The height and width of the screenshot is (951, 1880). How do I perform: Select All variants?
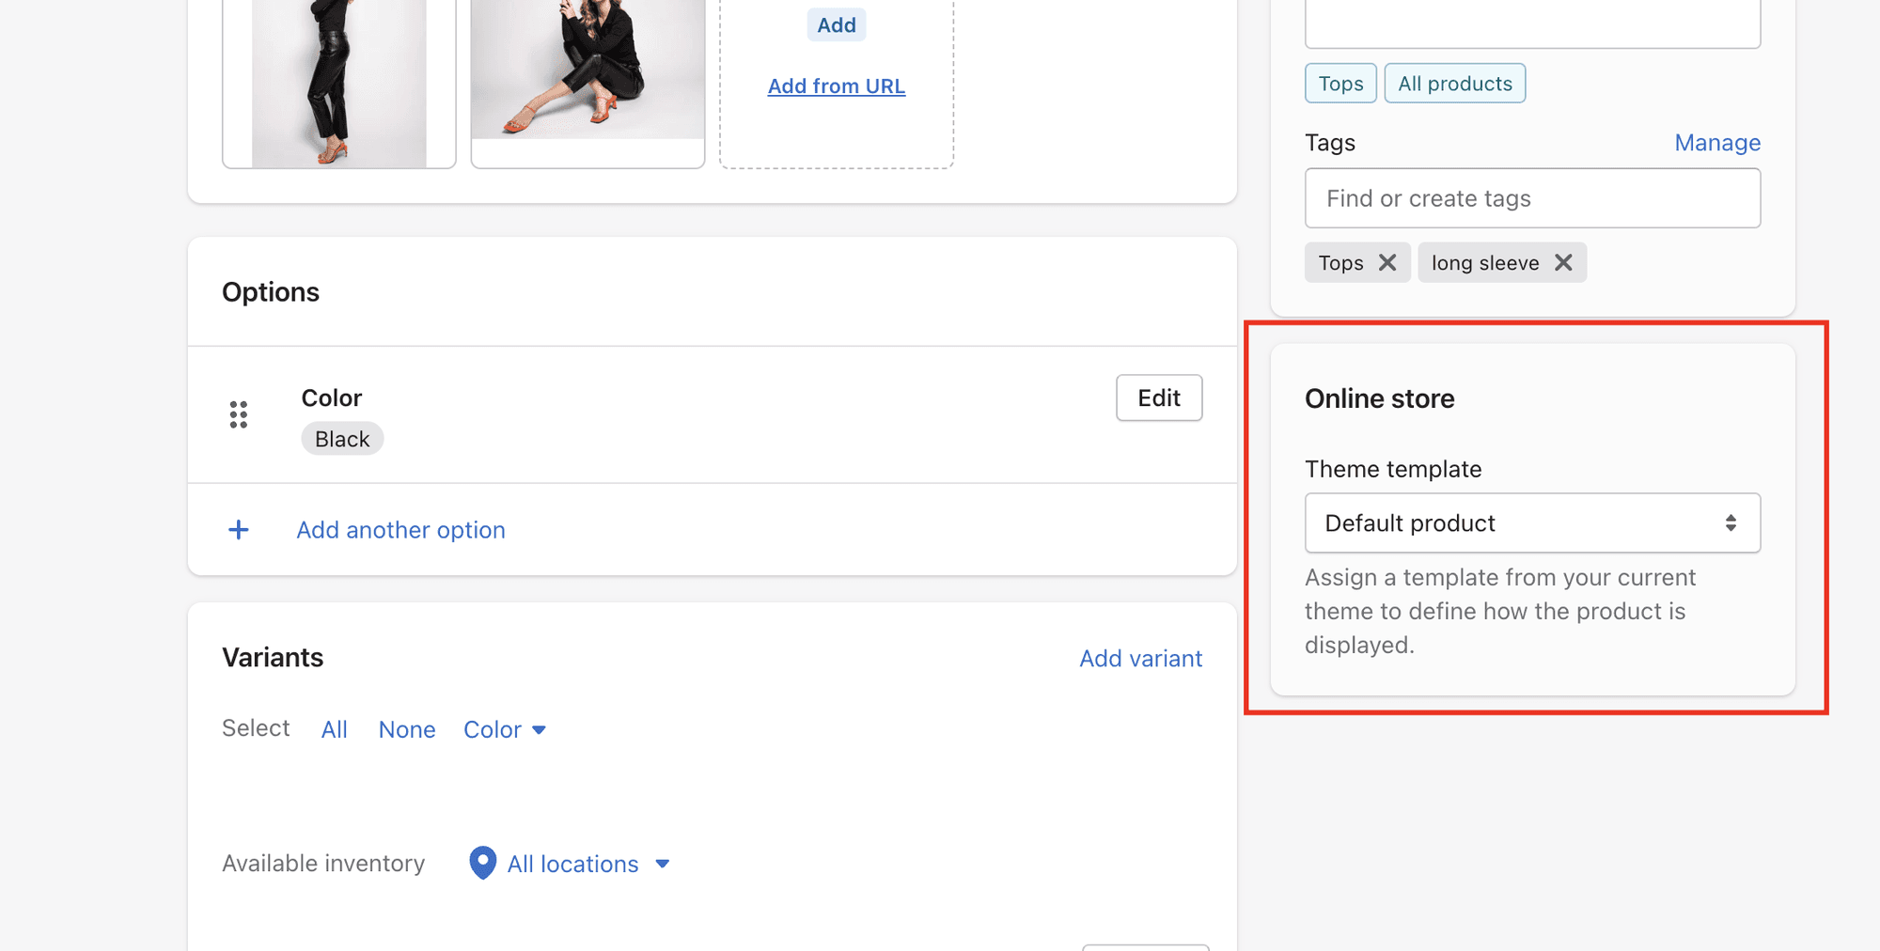coord(335,730)
